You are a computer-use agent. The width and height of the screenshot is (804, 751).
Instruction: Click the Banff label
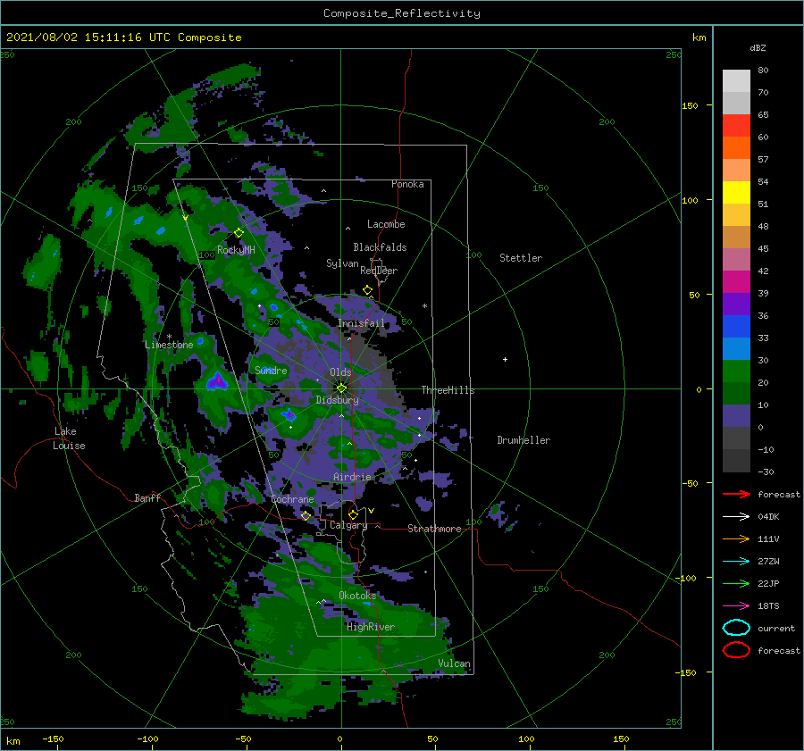(147, 497)
